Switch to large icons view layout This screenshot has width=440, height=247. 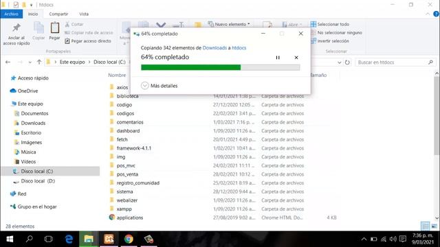[x=434, y=226]
